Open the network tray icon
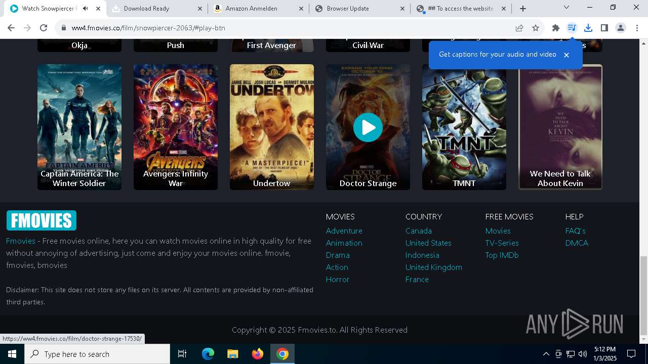 [571, 354]
